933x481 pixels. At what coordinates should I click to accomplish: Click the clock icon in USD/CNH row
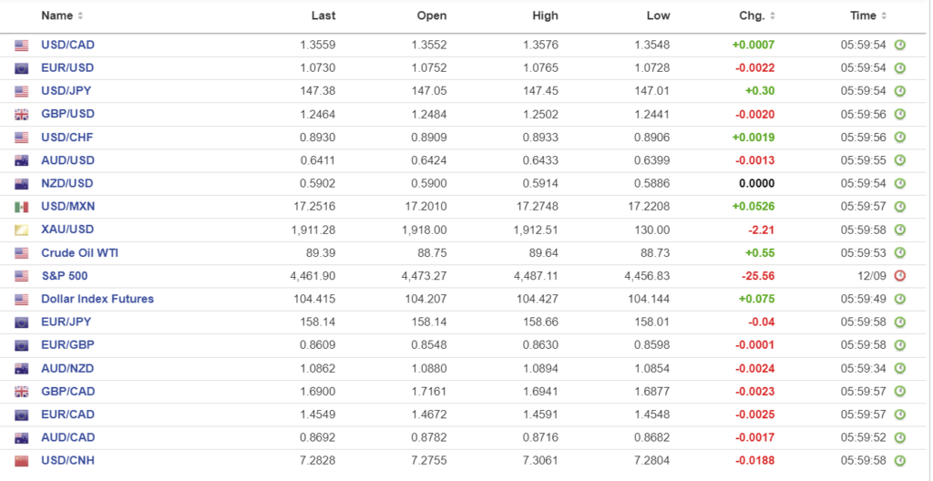(x=899, y=461)
